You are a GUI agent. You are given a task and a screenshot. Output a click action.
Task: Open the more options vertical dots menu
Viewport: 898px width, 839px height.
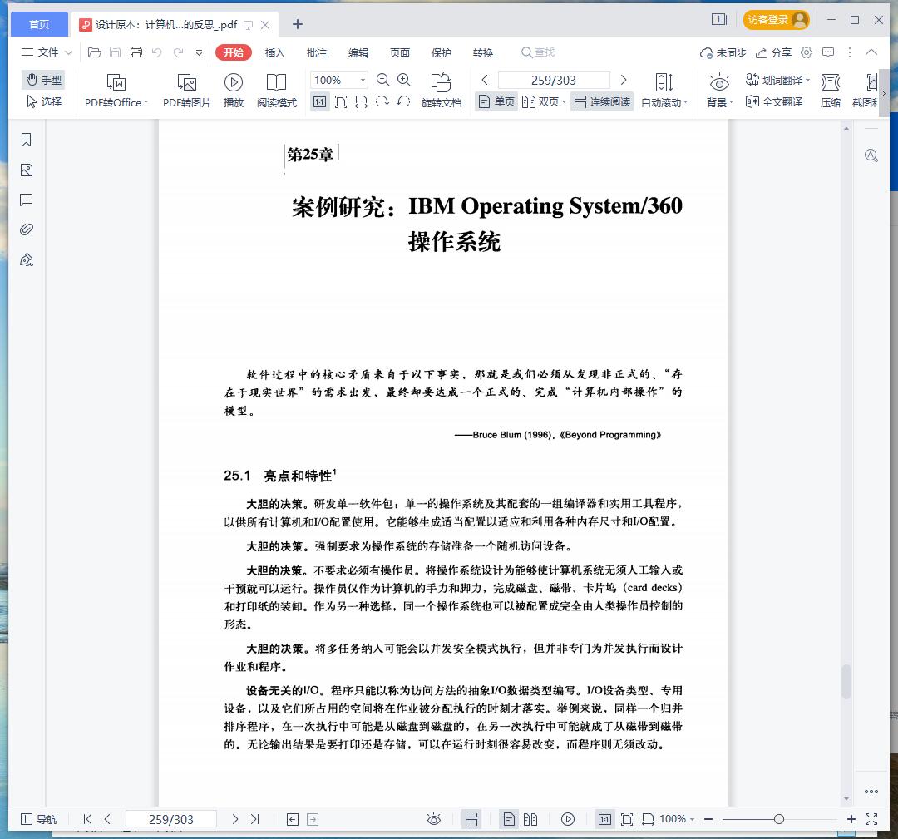click(x=850, y=52)
